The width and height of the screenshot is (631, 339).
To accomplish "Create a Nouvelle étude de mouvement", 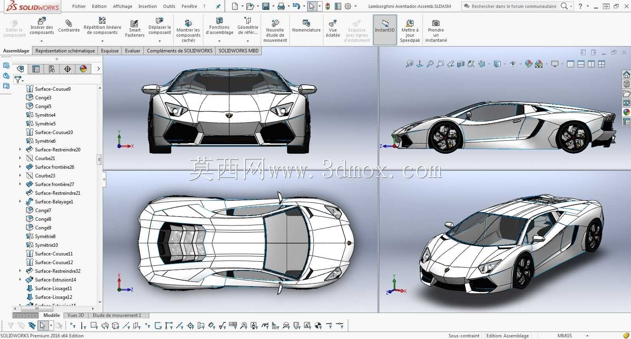I will click(275, 31).
